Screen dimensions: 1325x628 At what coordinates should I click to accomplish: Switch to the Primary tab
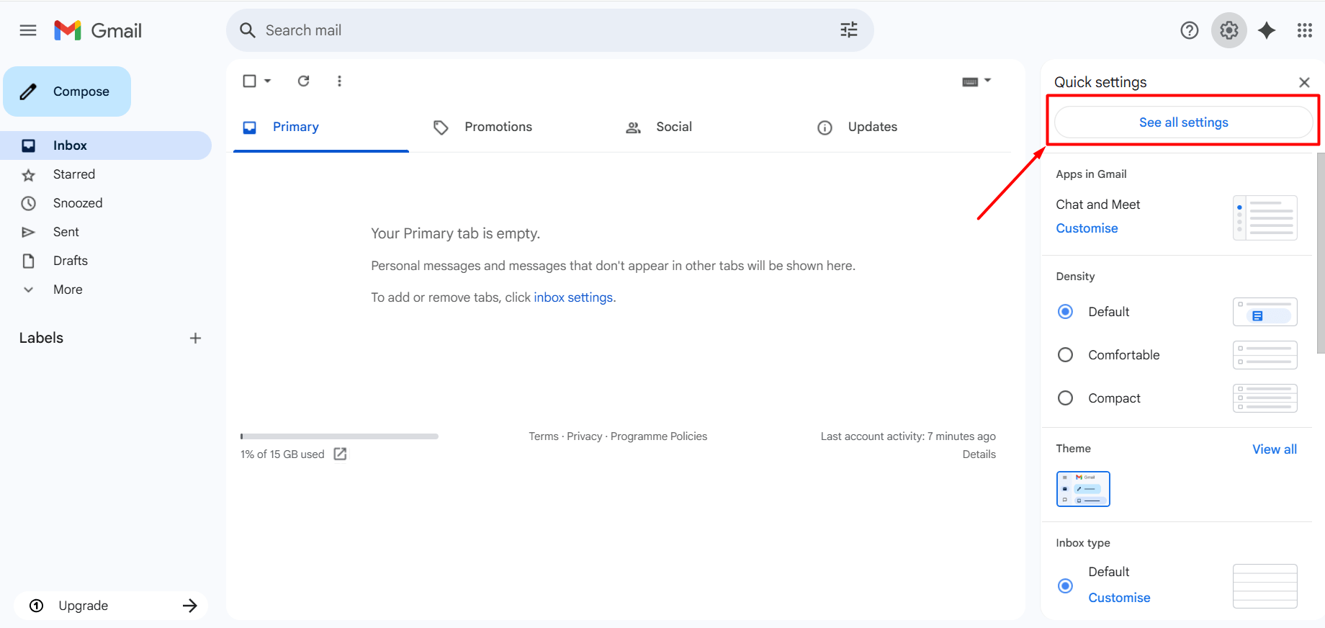tap(321, 127)
